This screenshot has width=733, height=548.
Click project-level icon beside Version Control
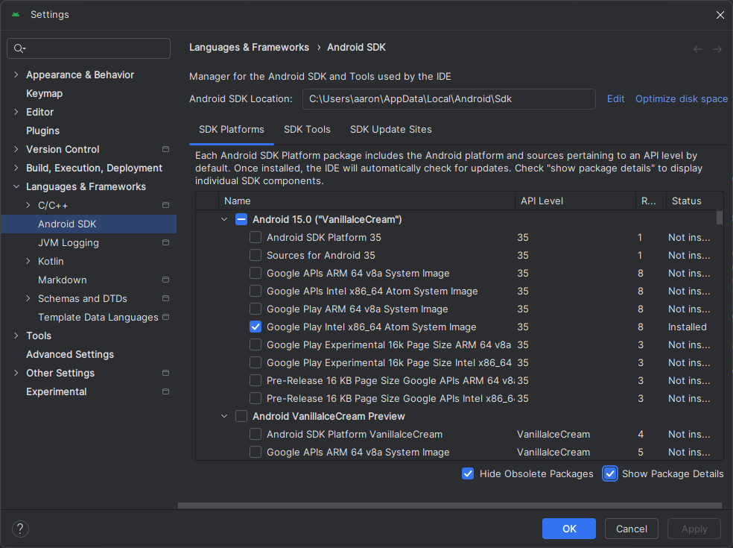pyautogui.click(x=165, y=150)
